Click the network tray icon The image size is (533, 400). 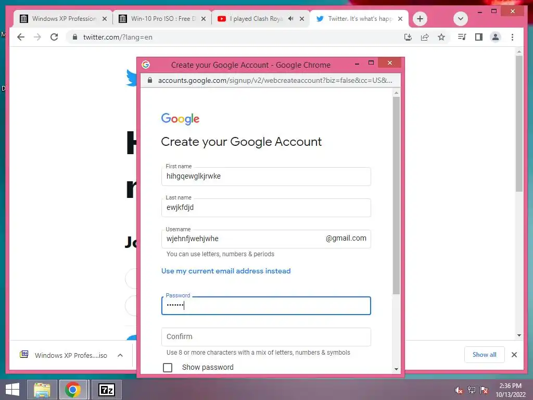pyautogui.click(x=472, y=390)
